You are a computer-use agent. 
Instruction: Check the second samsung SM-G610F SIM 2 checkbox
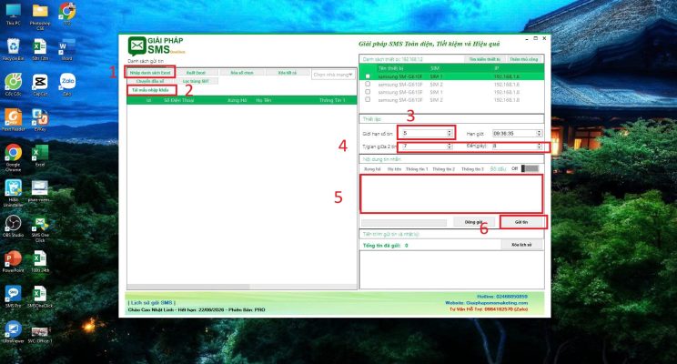[367, 97]
